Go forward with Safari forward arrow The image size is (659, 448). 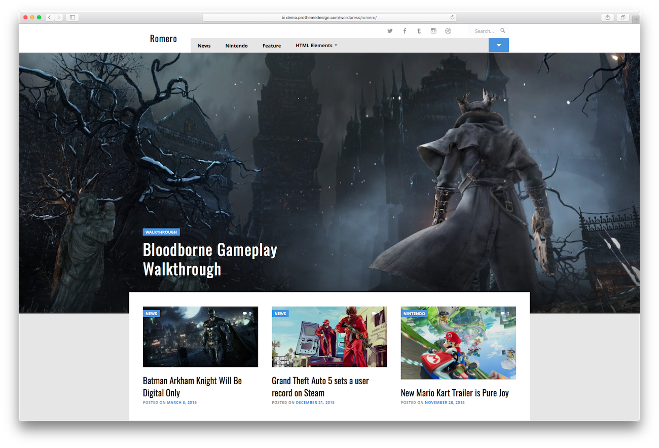coord(59,17)
